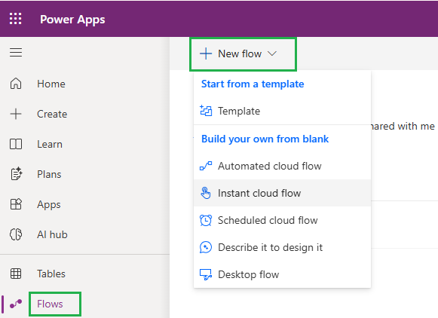Click the Instant cloud flow hand icon
The width and height of the screenshot is (438, 318).
pos(206,193)
